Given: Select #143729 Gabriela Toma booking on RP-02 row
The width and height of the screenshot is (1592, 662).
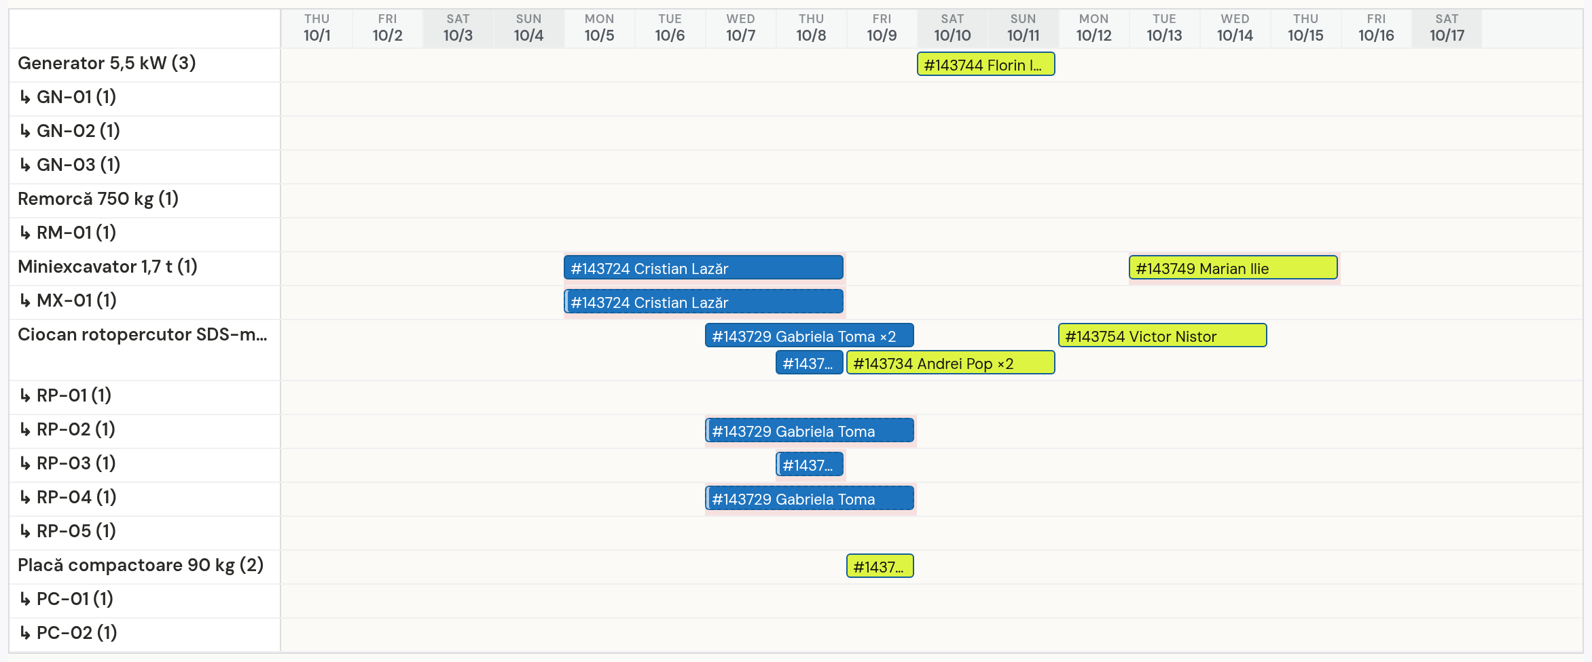Looking at the screenshot, I should tap(810, 431).
